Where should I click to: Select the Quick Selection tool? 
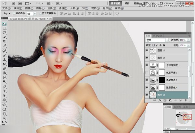coord(4,37)
